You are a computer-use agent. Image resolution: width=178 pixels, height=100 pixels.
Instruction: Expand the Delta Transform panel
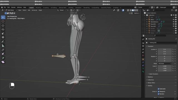[154, 74]
